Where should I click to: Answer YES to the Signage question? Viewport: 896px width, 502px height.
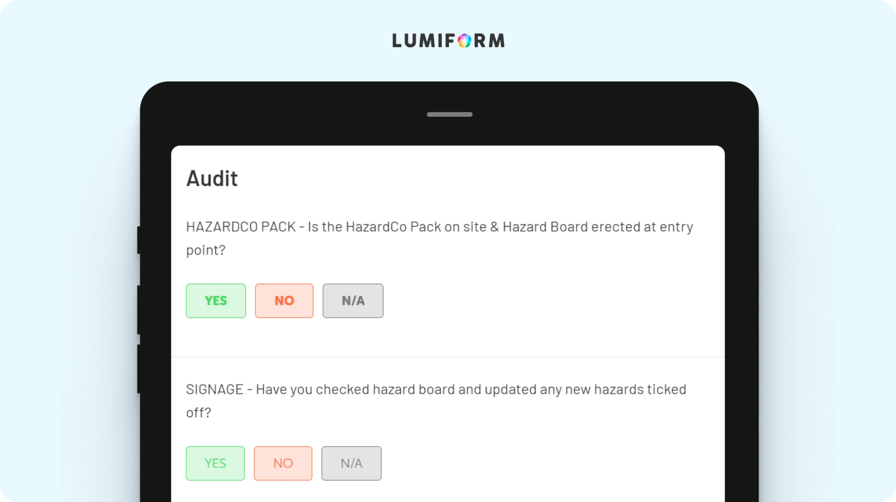pos(215,464)
